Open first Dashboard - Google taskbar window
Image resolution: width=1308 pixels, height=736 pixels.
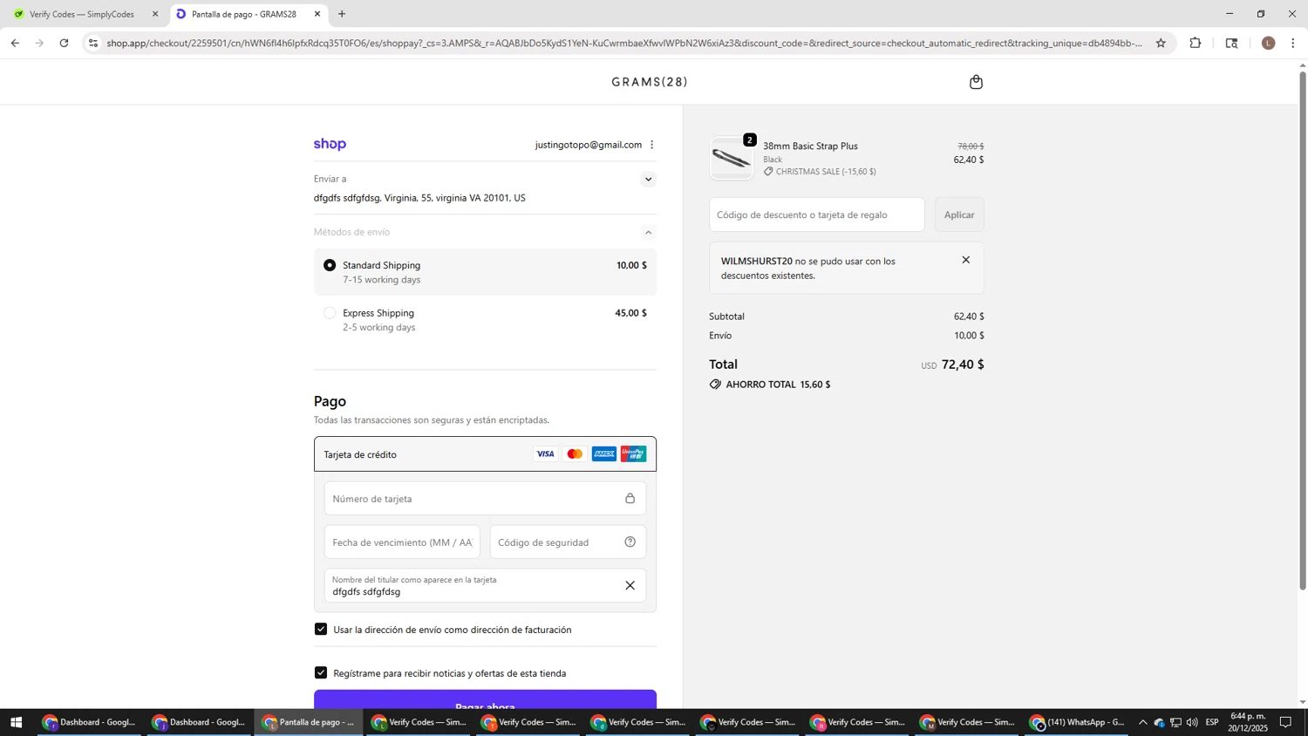[90, 722]
